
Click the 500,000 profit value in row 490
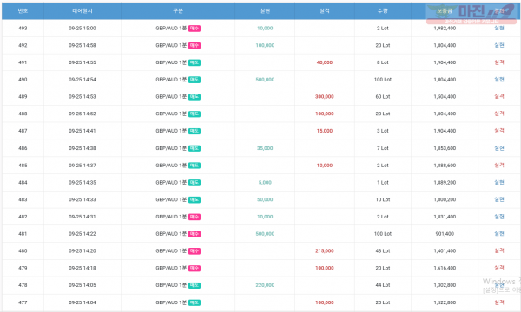(x=265, y=80)
